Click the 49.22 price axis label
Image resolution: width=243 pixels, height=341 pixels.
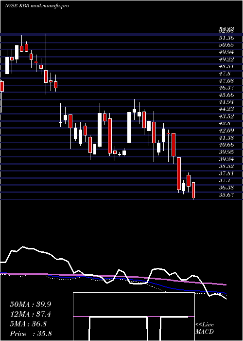point(226,59)
